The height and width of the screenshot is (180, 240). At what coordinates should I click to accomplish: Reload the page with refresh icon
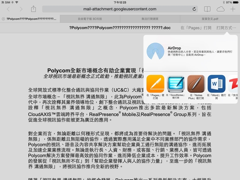click(194, 9)
